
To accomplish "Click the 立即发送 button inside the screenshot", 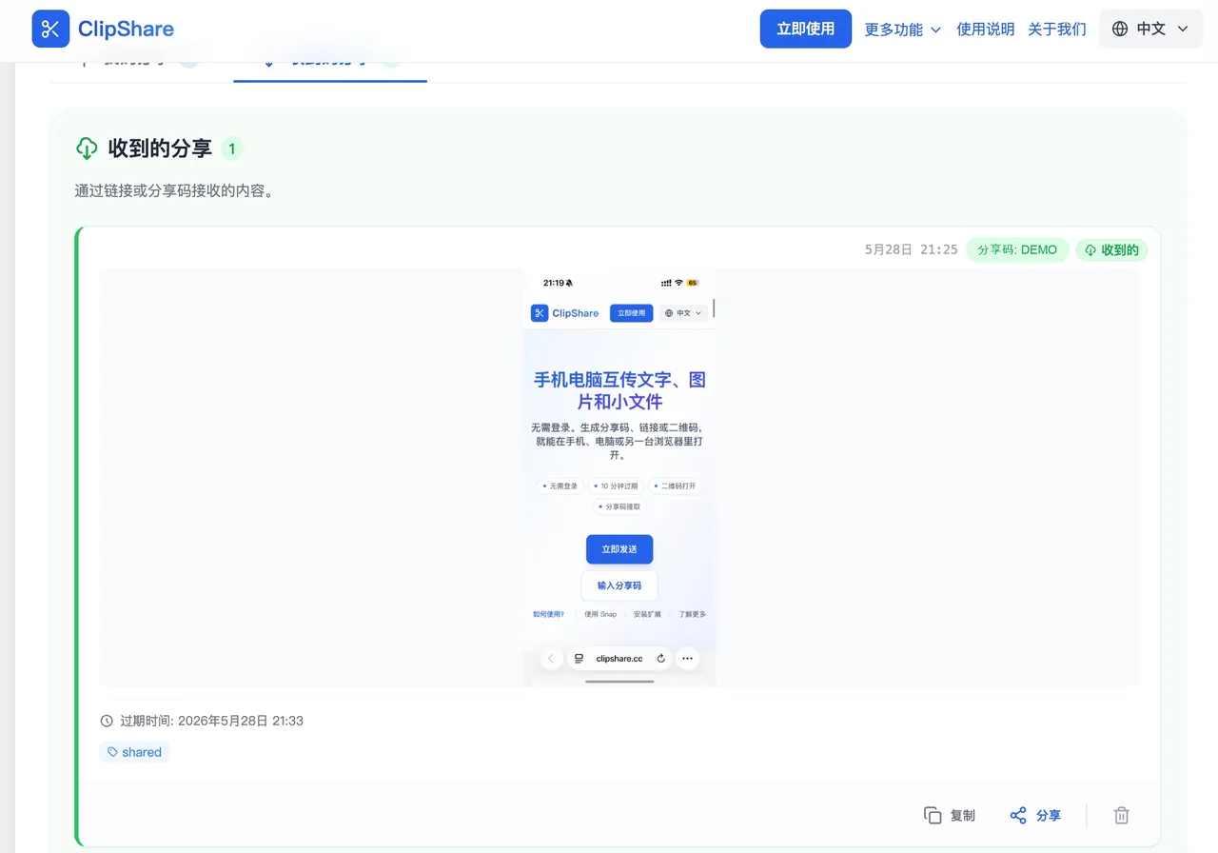I will (x=619, y=549).
